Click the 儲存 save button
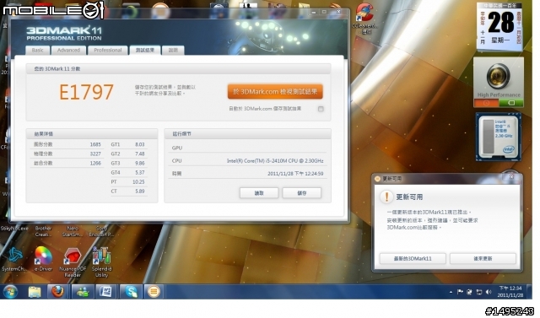The image size is (540, 318). (x=302, y=193)
